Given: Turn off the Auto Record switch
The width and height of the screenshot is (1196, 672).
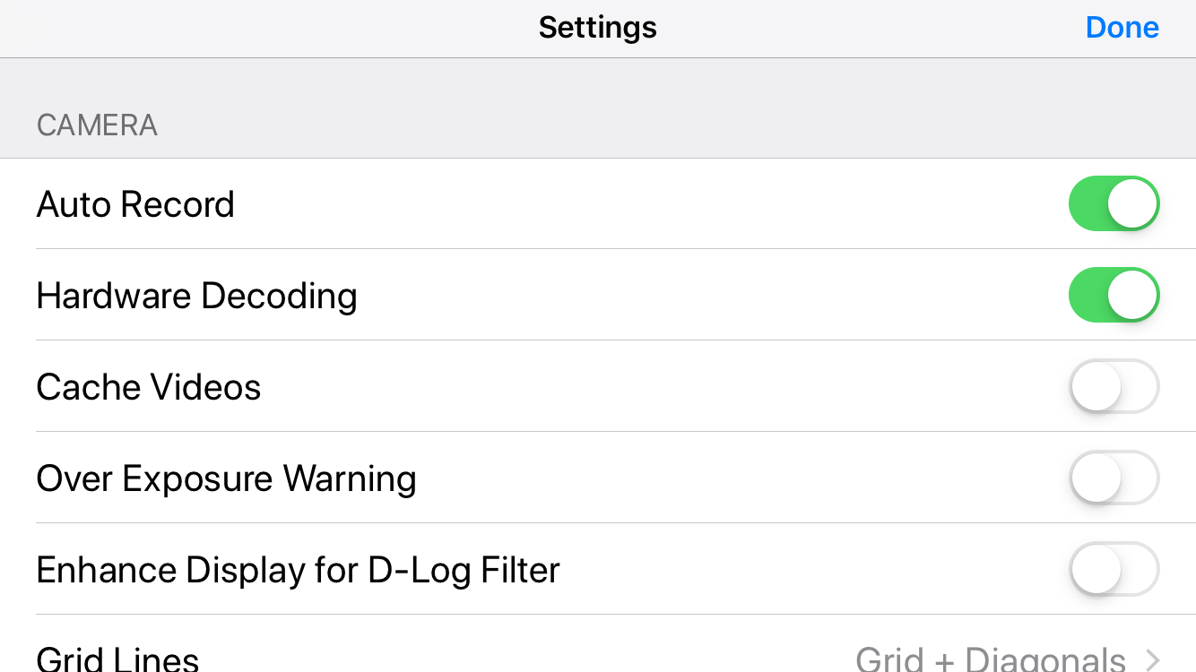Looking at the screenshot, I should 1114,203.
